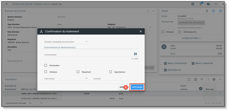Click the back arrow beside Écriture de journal
The image size is (229, 111).
coord(7,4)
